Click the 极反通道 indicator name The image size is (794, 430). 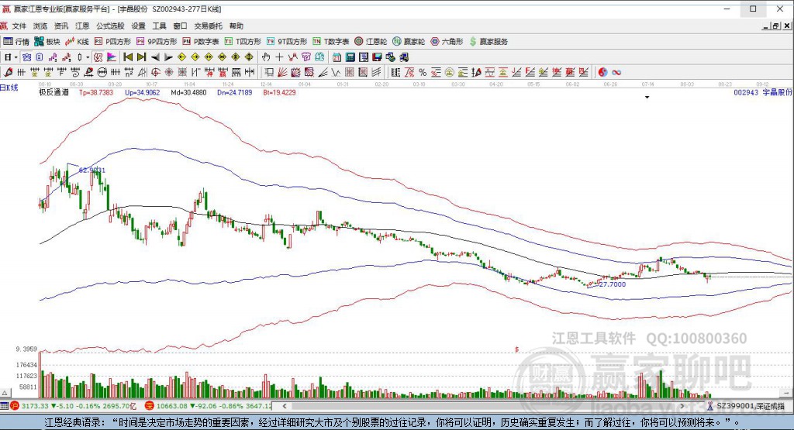pos(54,92)
